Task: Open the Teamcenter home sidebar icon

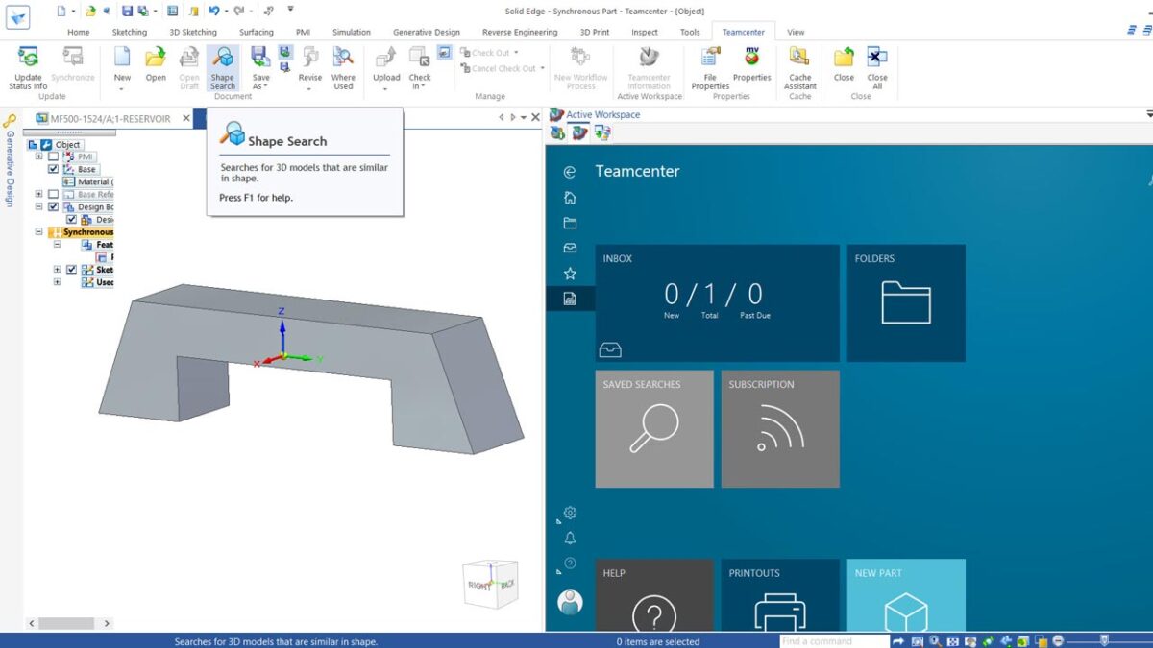Action: (x=570, y=198)
